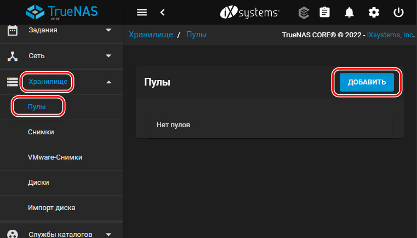The image size is (417, 238).
Task: Follow the iXsystems, Inc. link
Action: (390, 35)
